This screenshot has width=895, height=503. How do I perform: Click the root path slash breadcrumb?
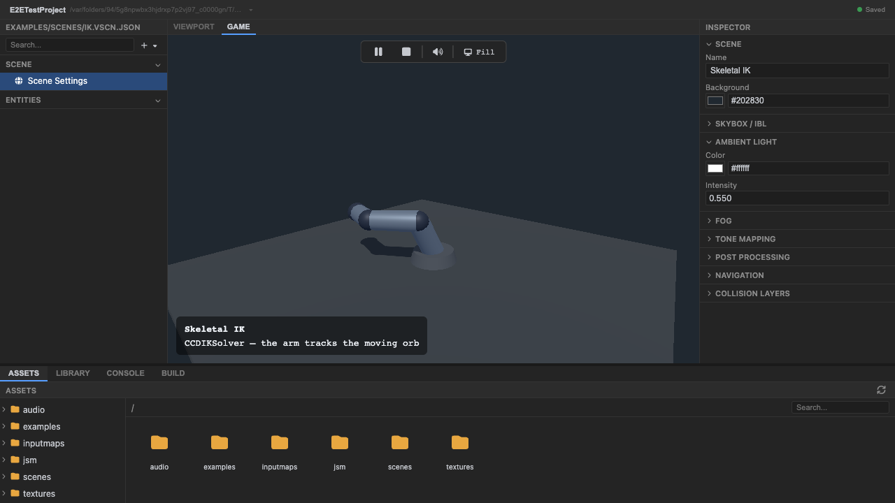pos(133,408)
